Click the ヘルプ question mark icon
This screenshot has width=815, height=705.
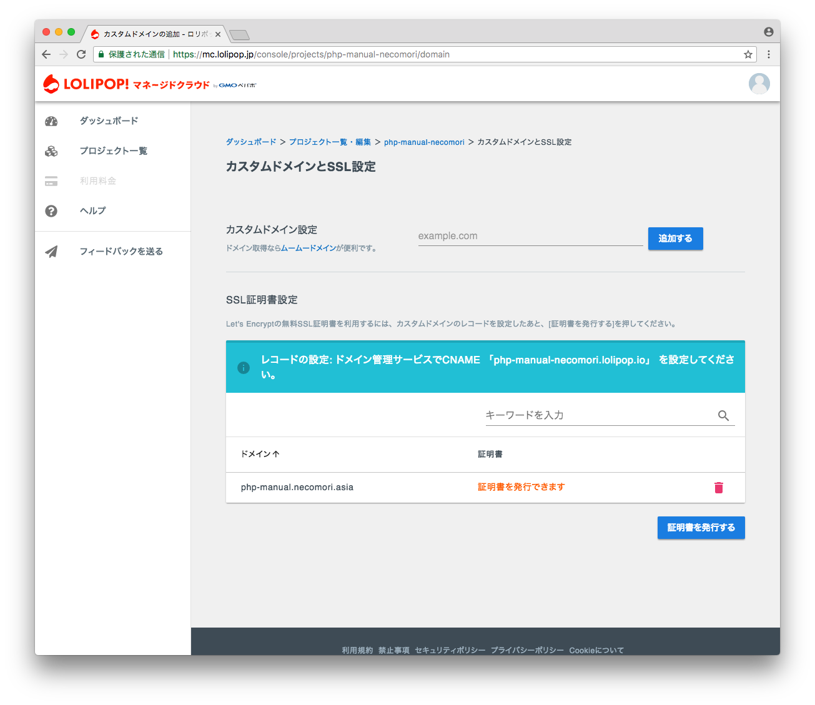[x=51, y=210]
